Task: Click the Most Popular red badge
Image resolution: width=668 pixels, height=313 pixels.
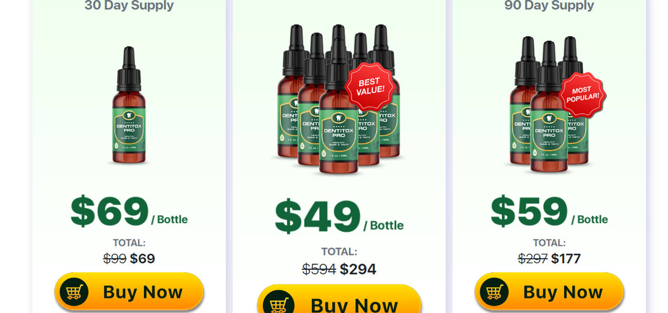Action: pos(582,95)
